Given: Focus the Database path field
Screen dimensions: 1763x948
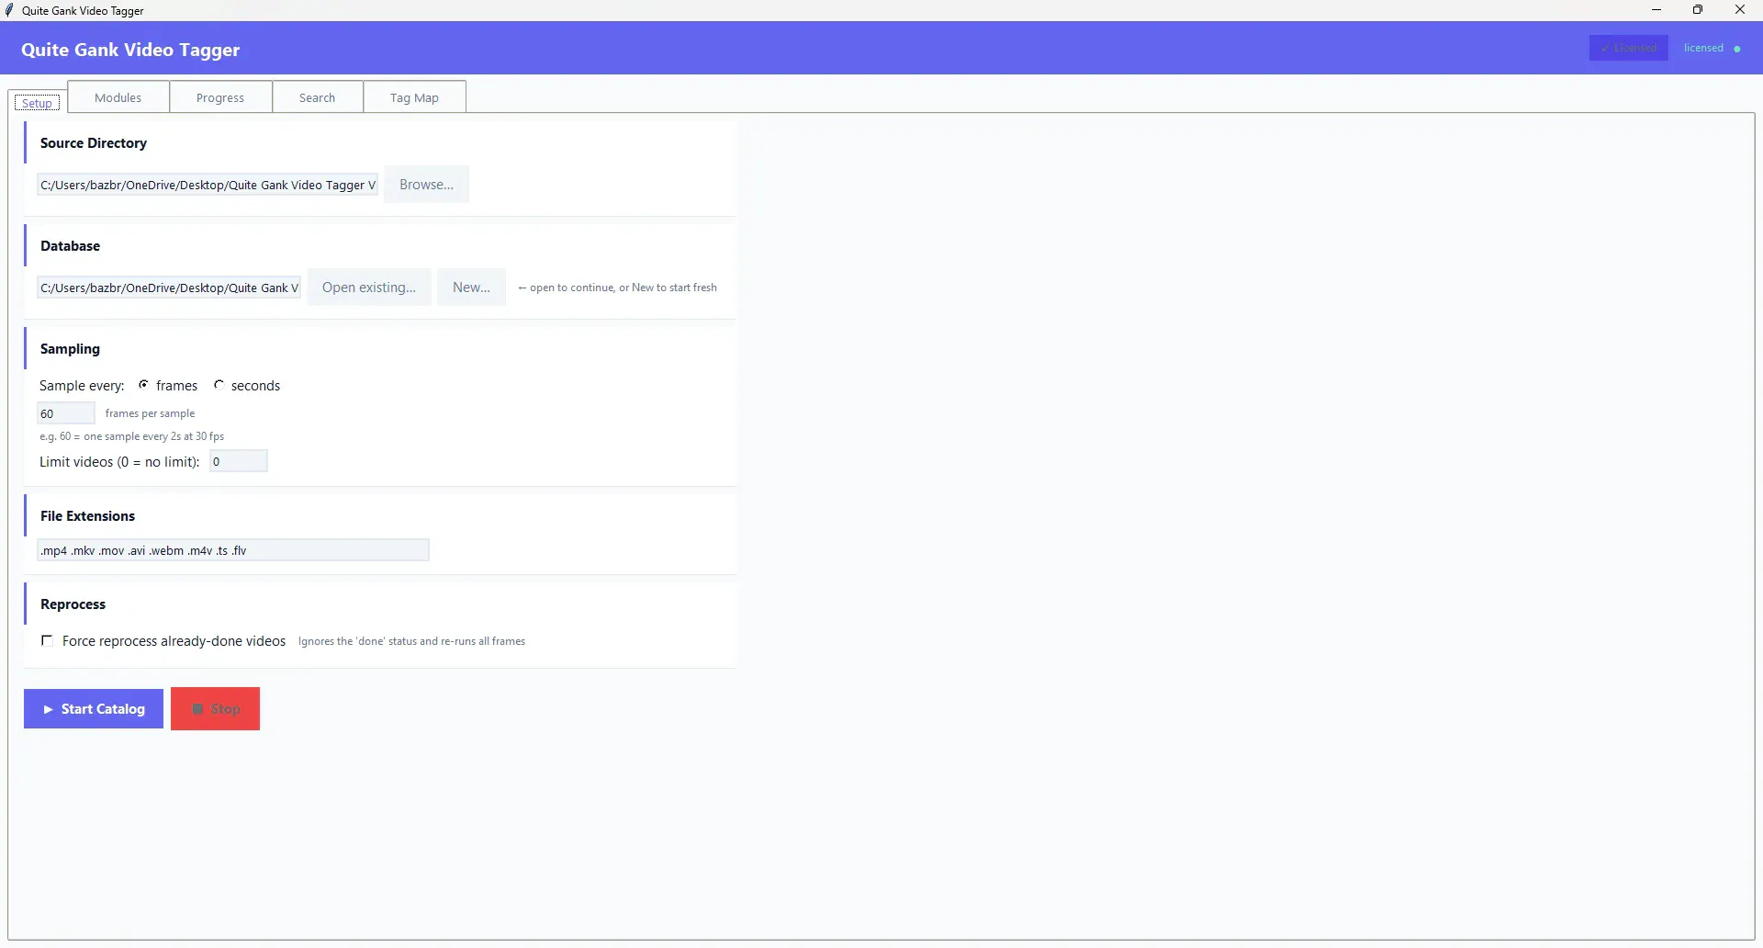Looking at the screenshot, I should click(169, 288).
